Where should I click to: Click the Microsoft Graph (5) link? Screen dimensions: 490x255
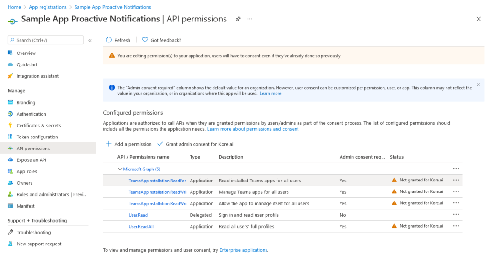point(141,169)
